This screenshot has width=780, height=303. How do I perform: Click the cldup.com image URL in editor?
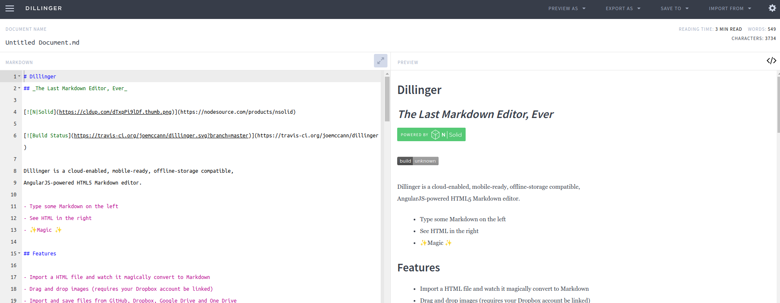(115, 112)
